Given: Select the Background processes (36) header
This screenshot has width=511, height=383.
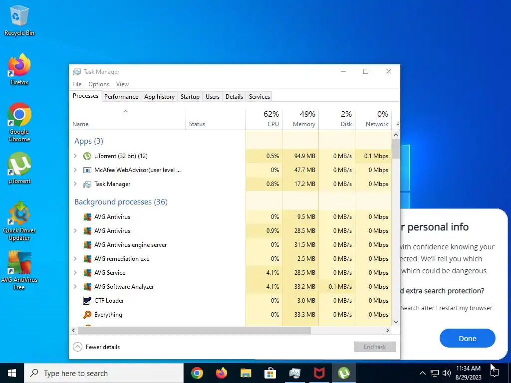Looking at the screenshot, I should [121, 202].
